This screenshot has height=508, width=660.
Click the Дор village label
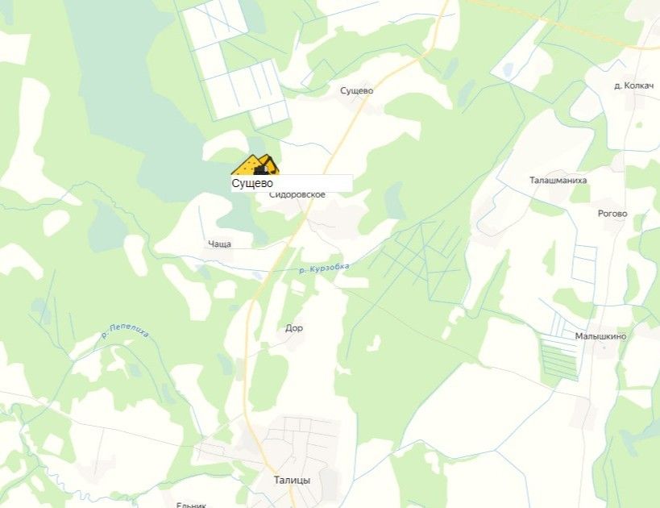click(294, 327)
